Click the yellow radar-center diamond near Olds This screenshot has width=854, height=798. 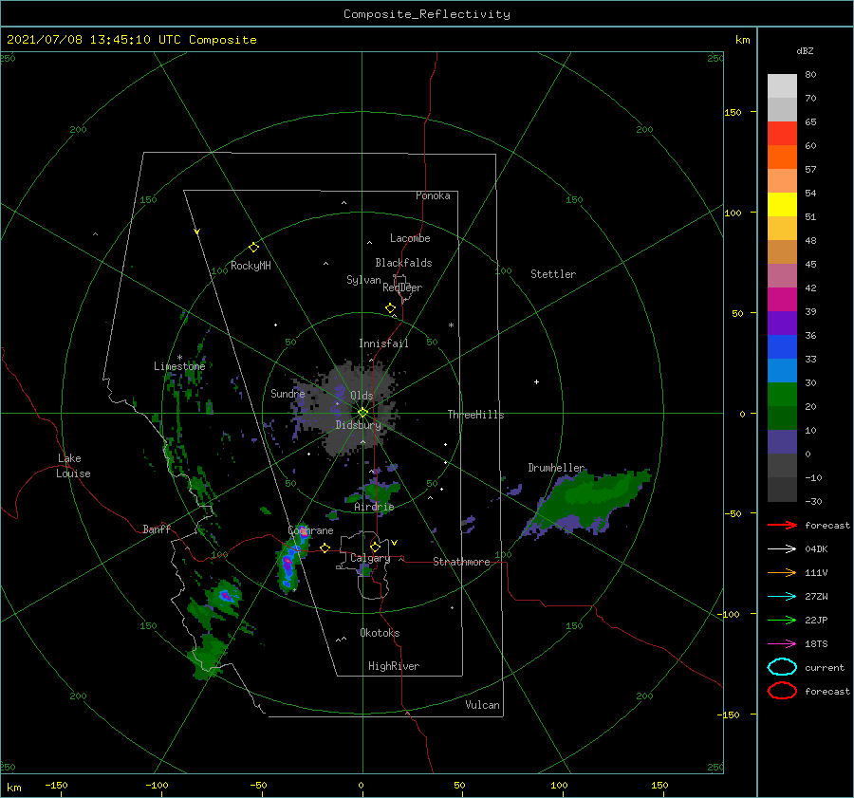click(362, 413)
